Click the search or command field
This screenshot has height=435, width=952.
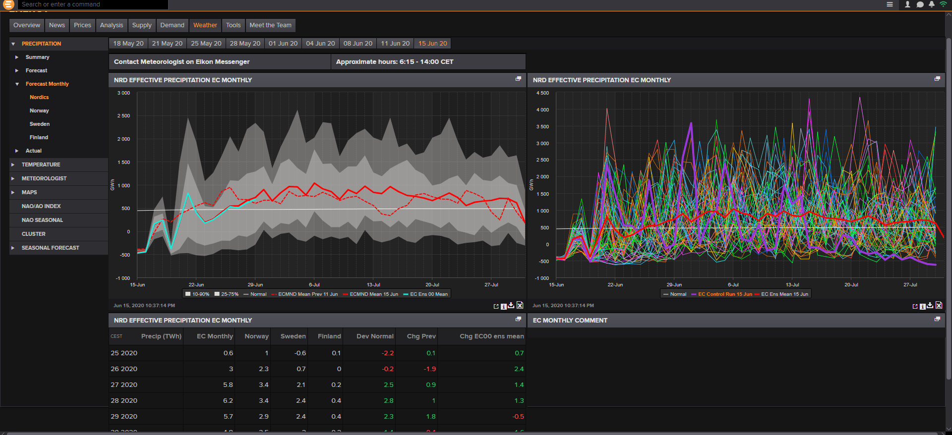(93, 4)
